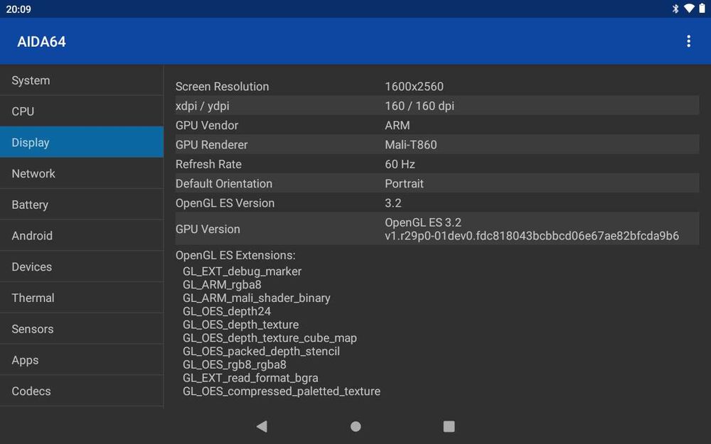Select the Display section
The height and width of the screenshot is (444, 711).
pos(82,142)
